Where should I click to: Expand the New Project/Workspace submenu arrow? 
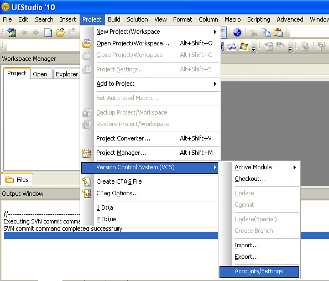point(215,32)
